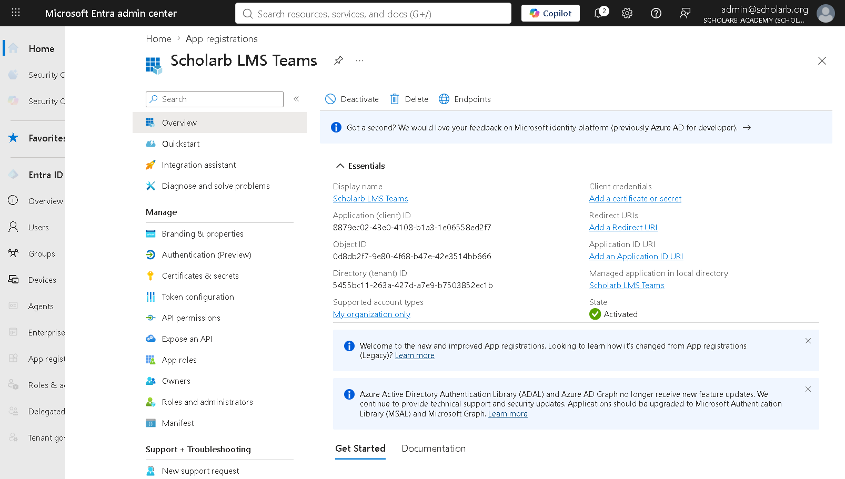845x479 pixels.
Task: Focus the global search resources box
Action: 373,13
